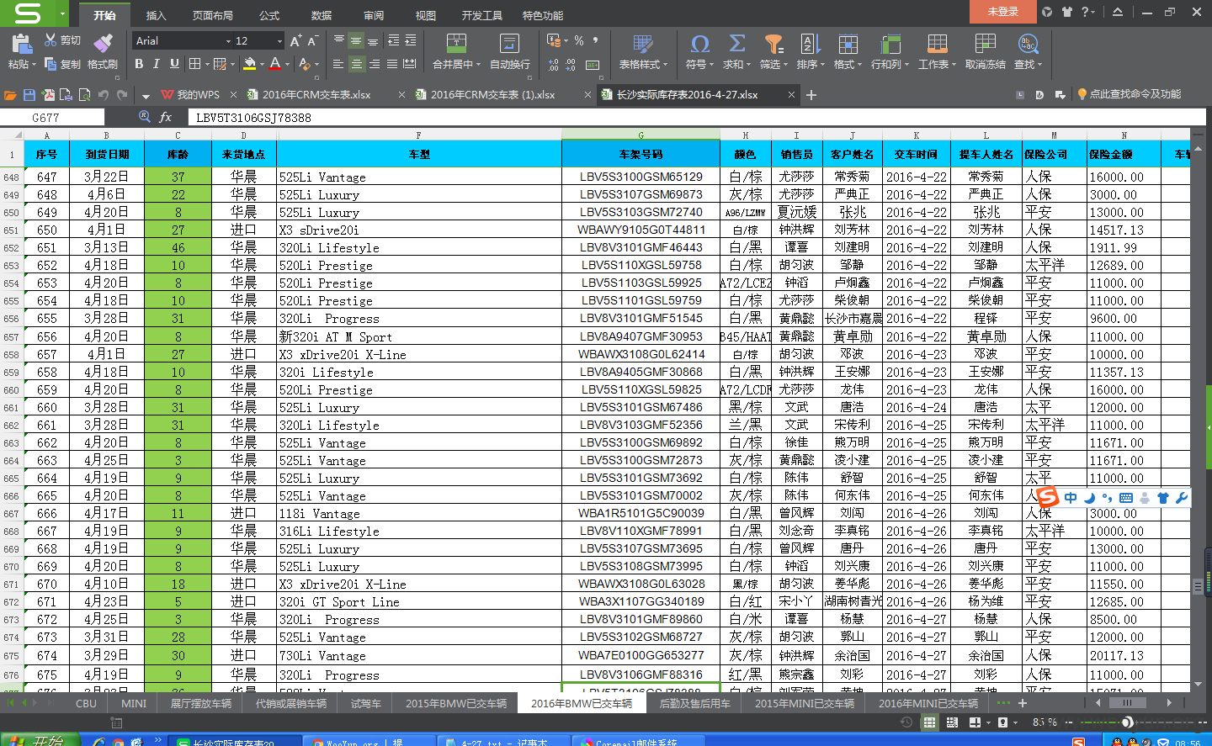
Task: Click the Copy (复制) icon
Action: pyautogui.click(x=50, y=64)
